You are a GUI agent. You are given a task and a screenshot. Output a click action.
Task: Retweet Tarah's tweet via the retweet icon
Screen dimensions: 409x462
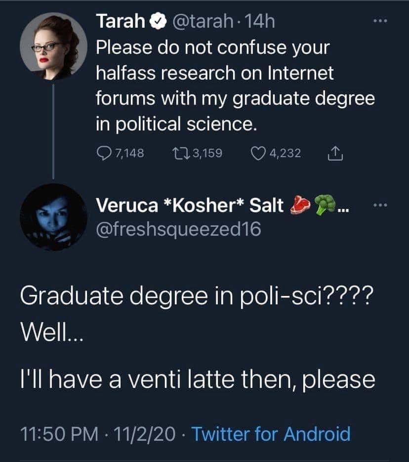(x=181, y=154)
